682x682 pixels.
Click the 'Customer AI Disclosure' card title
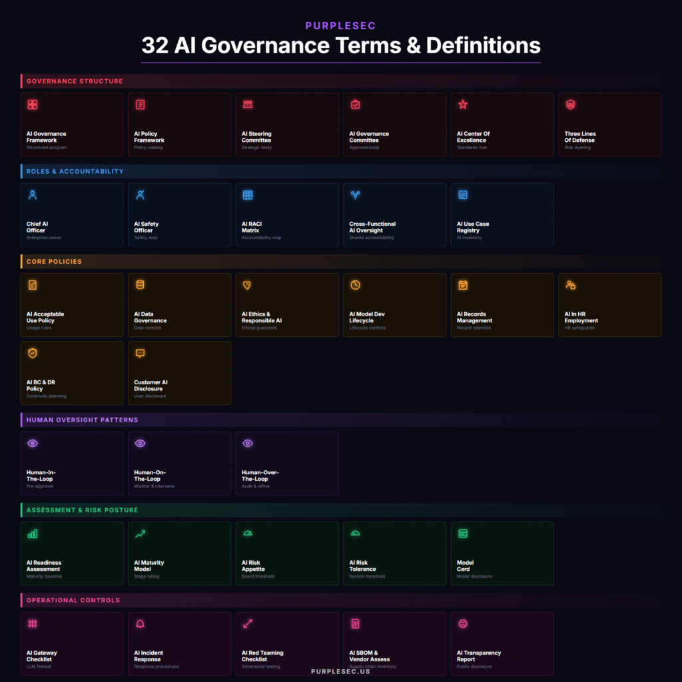coord(151,386)
